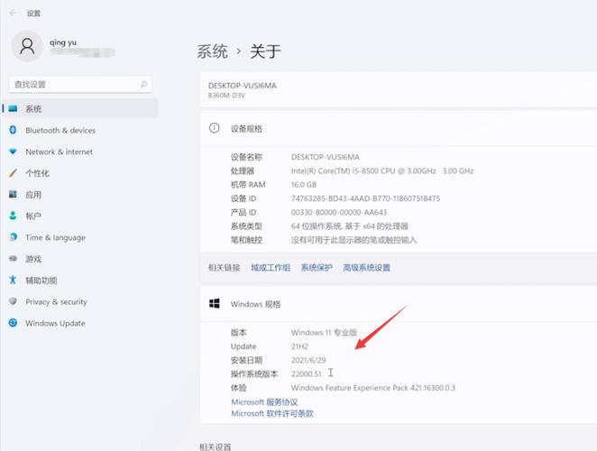Click the DESKTOP-VUSI6MA name in top card

243,86
